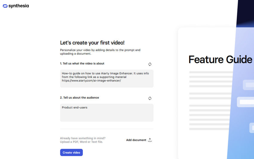254x159 pixels.
Task: Click the Already have something in mind hint
Action: tap(82, 138)
